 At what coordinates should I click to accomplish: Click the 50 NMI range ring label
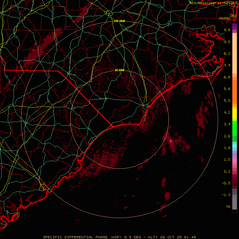120,70
